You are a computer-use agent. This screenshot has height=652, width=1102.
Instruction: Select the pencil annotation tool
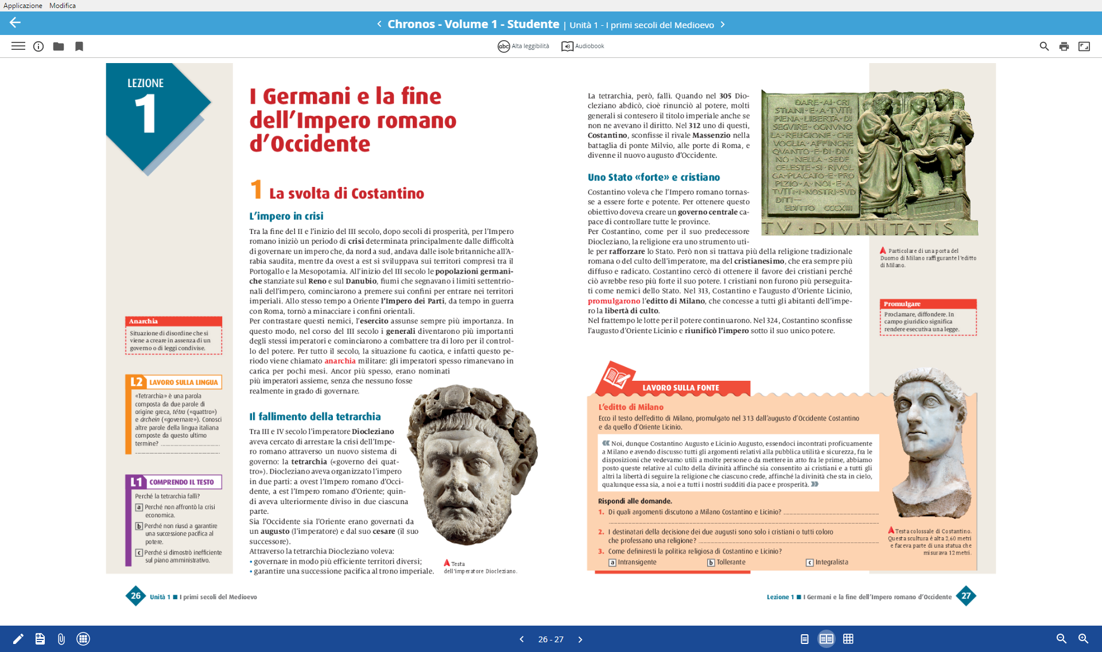(x=18, y=639)
